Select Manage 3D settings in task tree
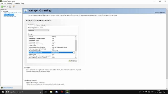The image size is (168, 94). 9,15
